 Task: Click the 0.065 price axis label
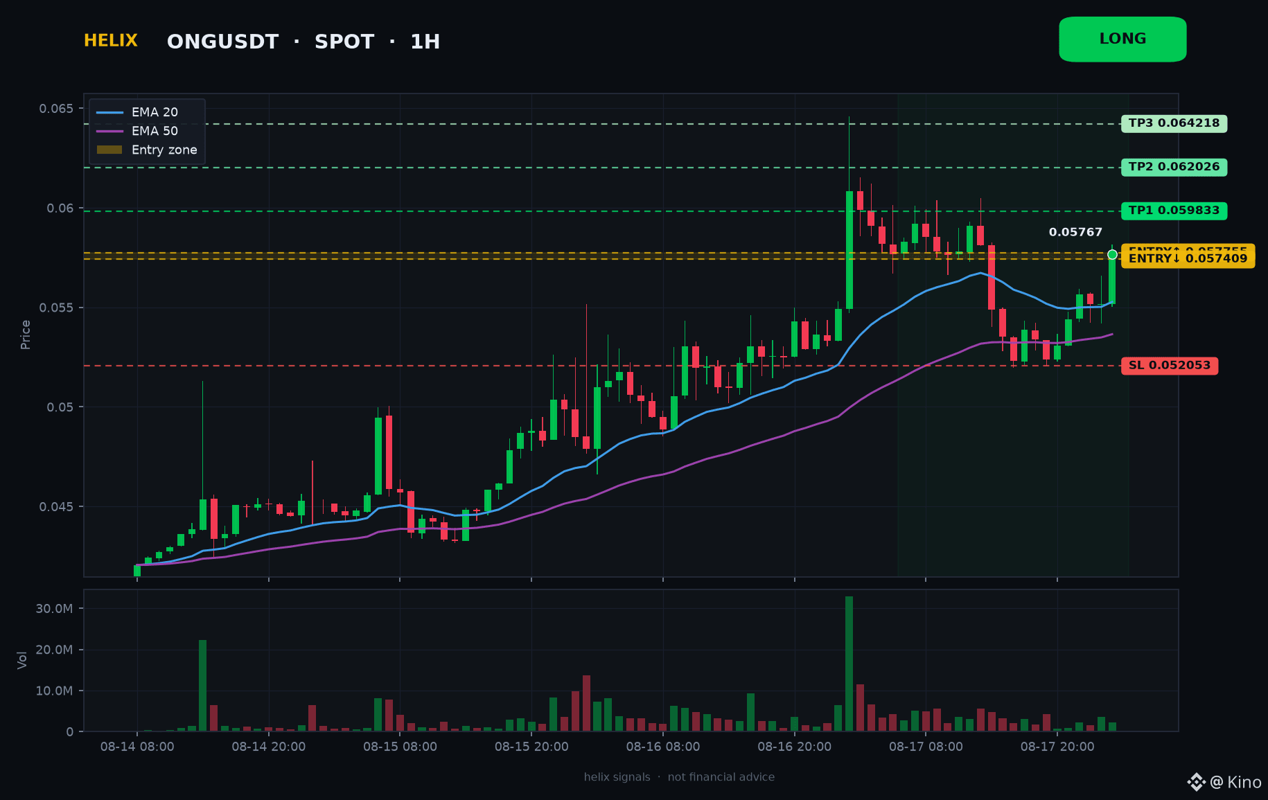pyautogui.click(x=56, y=109)
